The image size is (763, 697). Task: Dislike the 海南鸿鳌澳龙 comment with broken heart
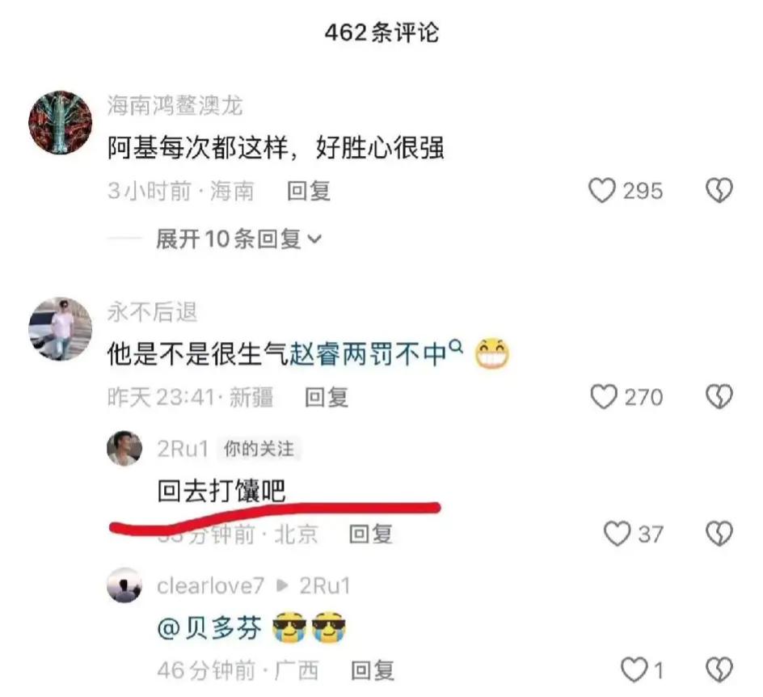(x=719, y=190)
